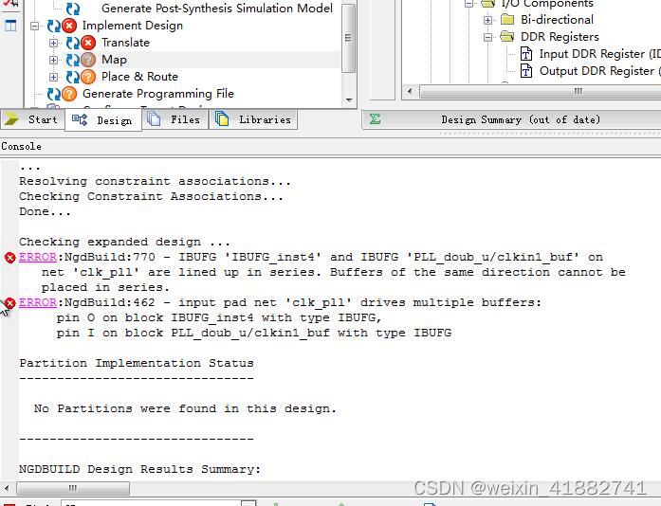
Task: Open the Libraries tab
Action: pyautogui.click(x=254, y=119)
